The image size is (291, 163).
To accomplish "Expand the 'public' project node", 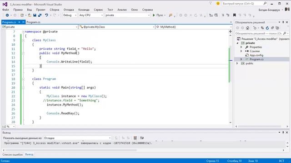I will point(237,63).
